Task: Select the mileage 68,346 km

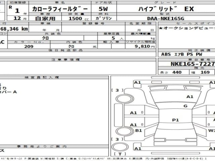Action: click(14, 29)
